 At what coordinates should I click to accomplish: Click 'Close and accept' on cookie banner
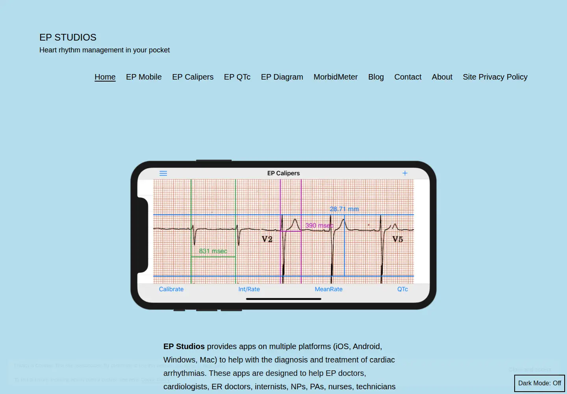pyautogui.click(x=530, y=370)
